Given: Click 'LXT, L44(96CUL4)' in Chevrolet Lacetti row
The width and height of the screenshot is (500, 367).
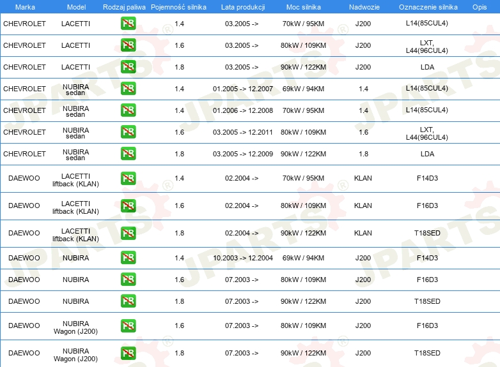Looking at the screenshot, I should coord(426,47).
